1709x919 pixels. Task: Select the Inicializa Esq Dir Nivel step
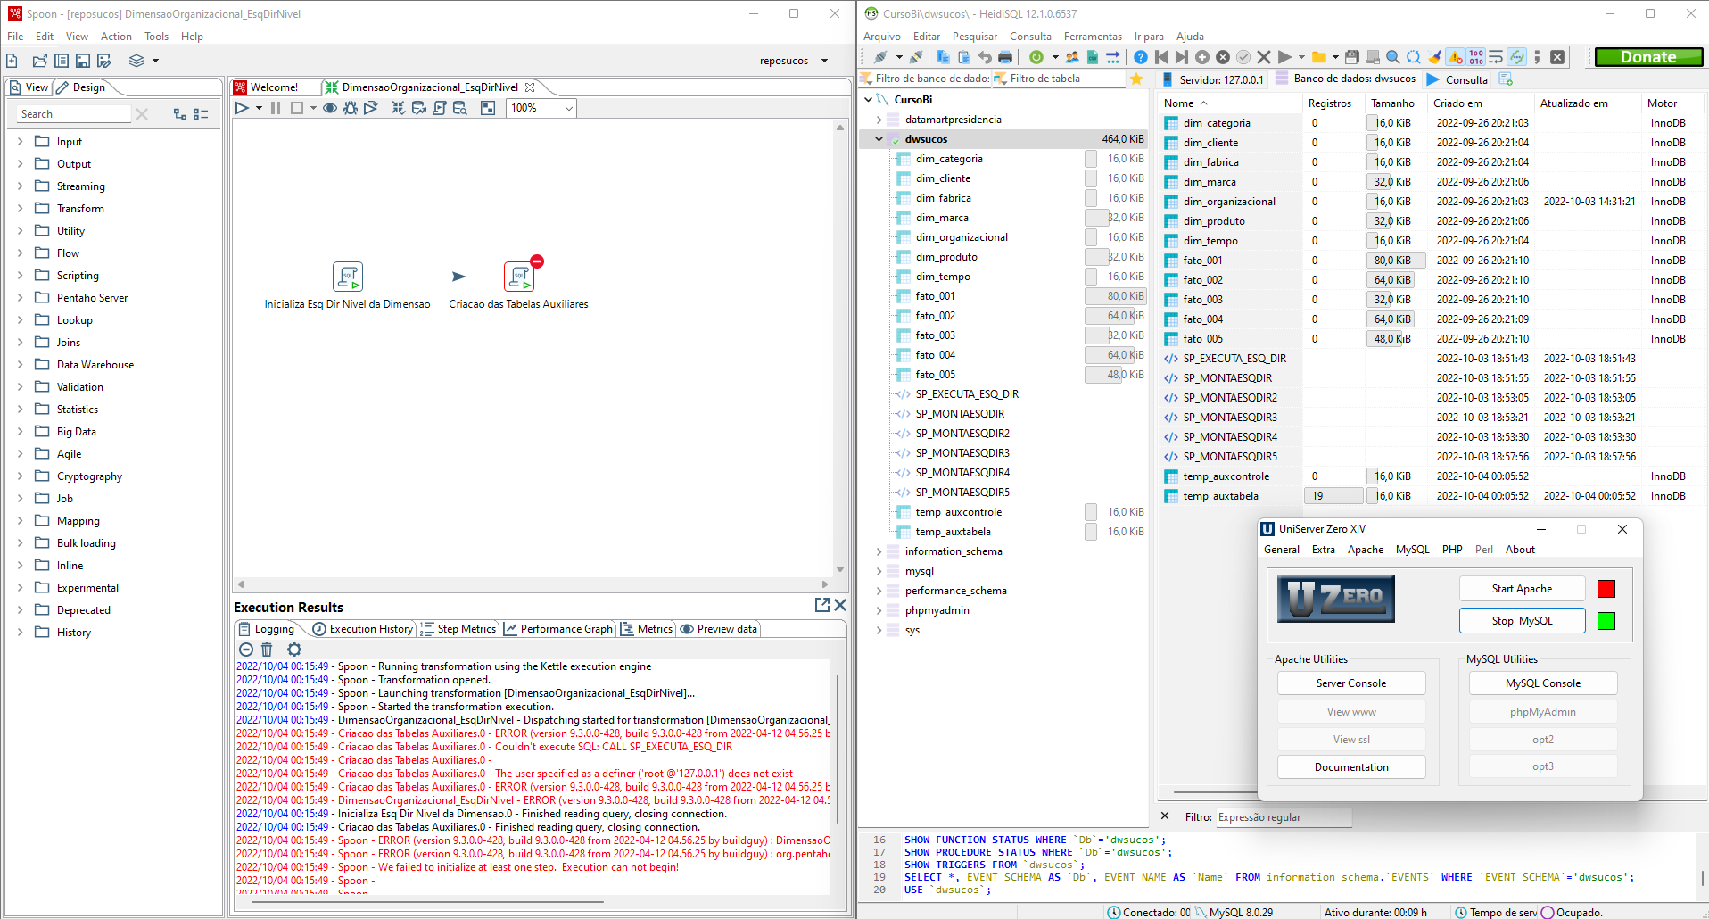(x=348, y=277)
